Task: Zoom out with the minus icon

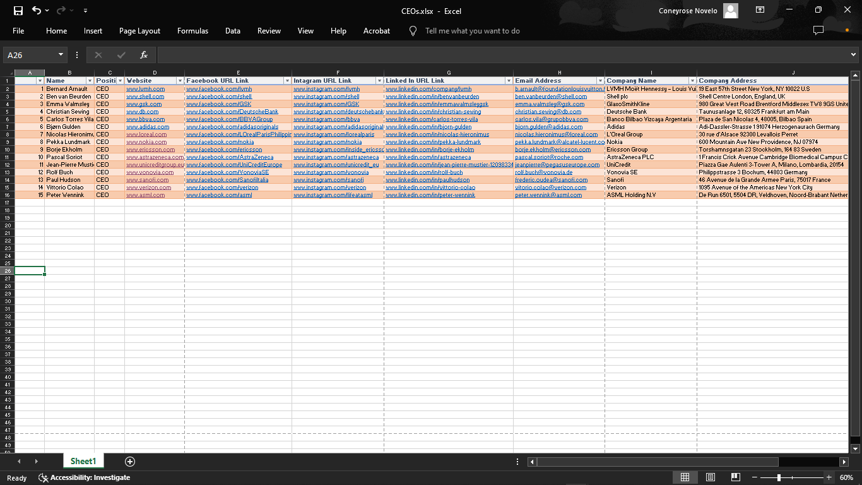Action: [x=754, y=477]
